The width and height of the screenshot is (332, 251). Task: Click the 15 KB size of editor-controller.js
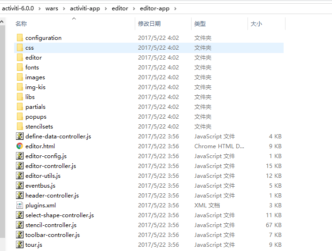[x=274, y=166]
